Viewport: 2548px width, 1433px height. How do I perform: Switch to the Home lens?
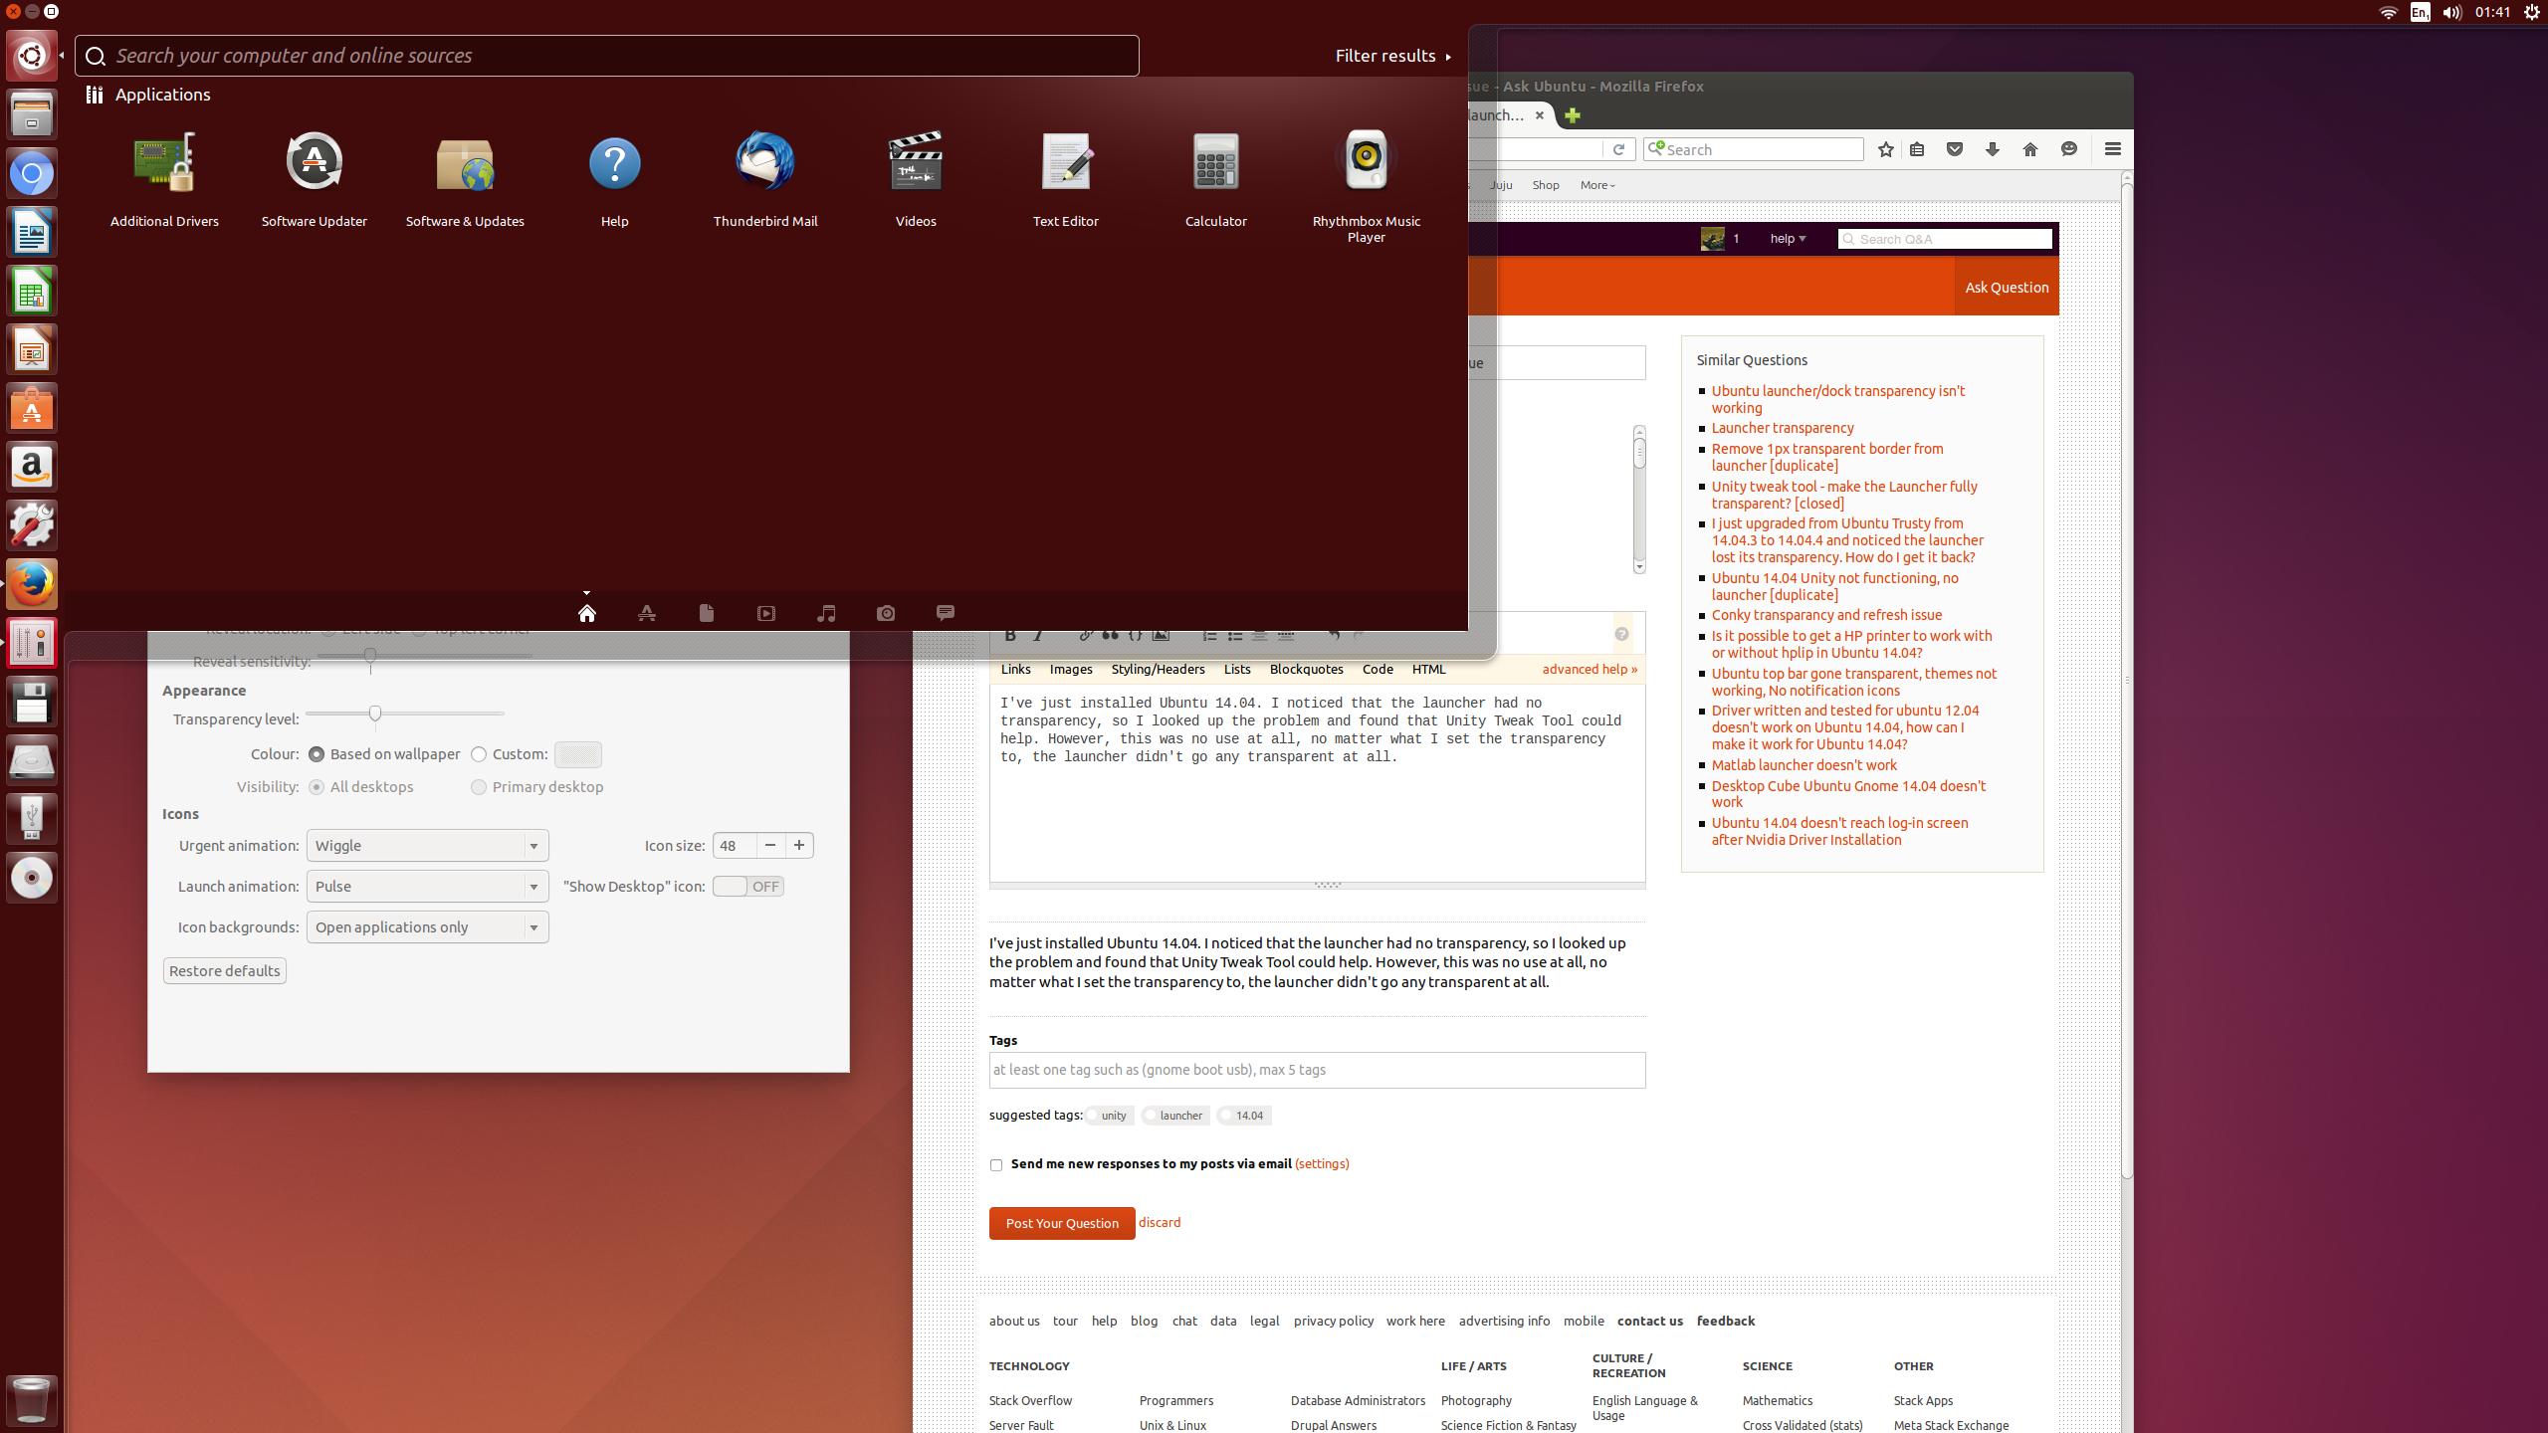[x=587, y=613]
